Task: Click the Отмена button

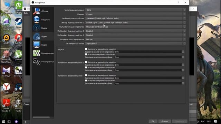Action: click(165, 121)
